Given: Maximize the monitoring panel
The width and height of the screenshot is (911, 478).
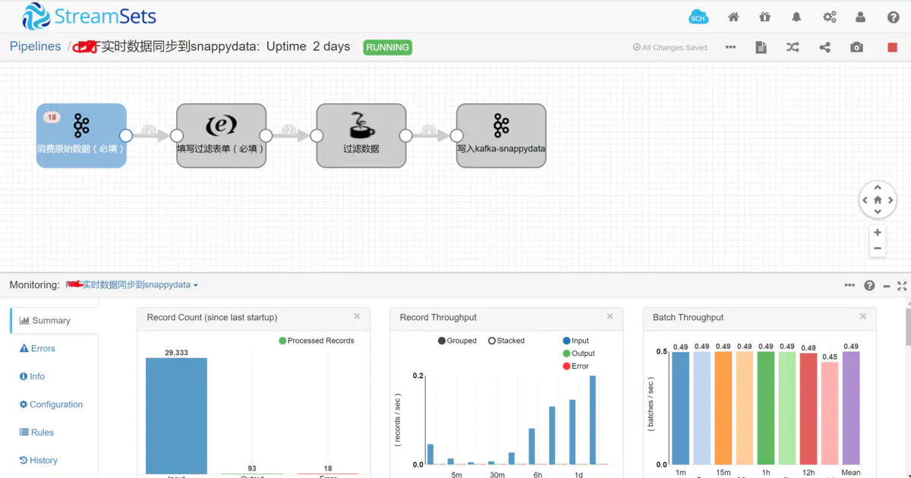Looking at the screenshot, I should [902, 285].
